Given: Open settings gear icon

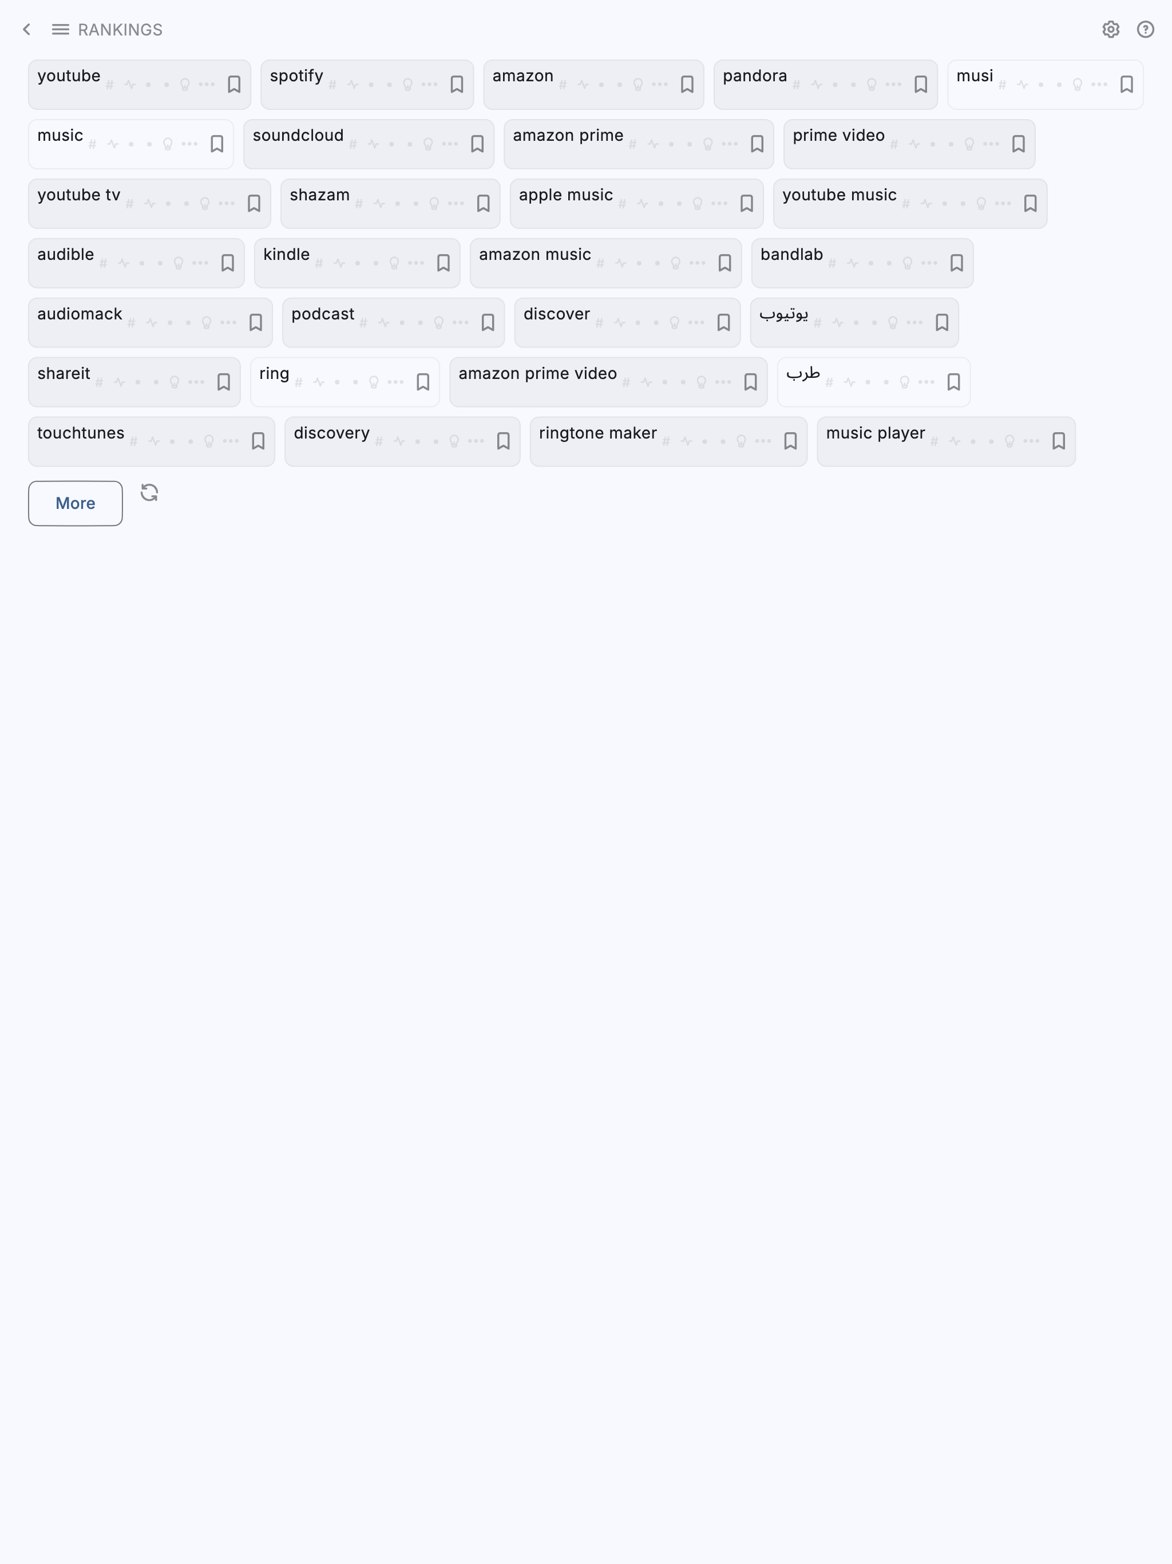Looking at the screenshot, I should coord(1111,30).
